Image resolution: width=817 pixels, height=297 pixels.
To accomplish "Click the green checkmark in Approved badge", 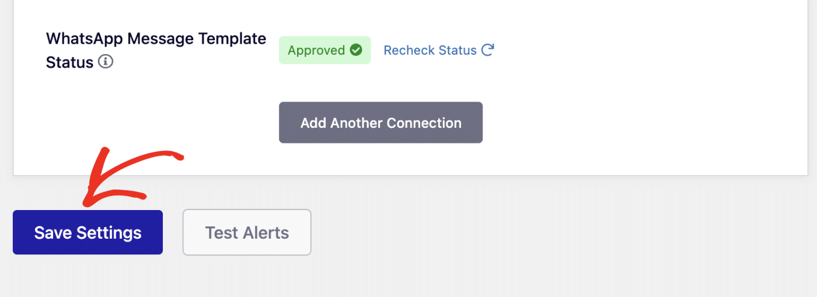I will click(x=356, y=50).
